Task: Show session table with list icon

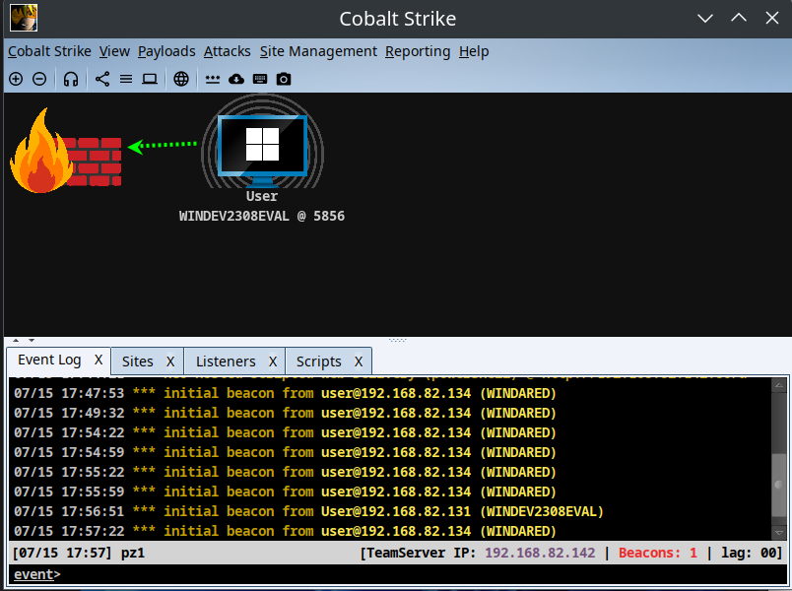Action: [126, 79]
